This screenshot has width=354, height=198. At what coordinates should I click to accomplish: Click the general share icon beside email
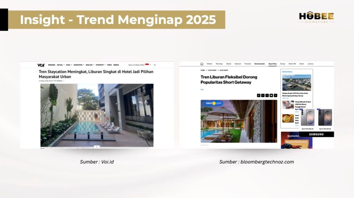(276, 95)
